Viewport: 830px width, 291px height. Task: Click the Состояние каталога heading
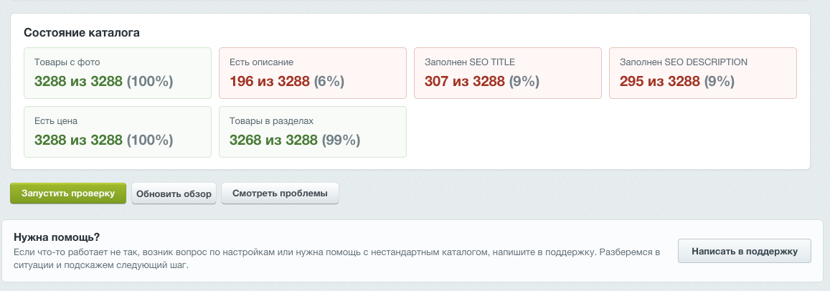click(x=82, y=33)
